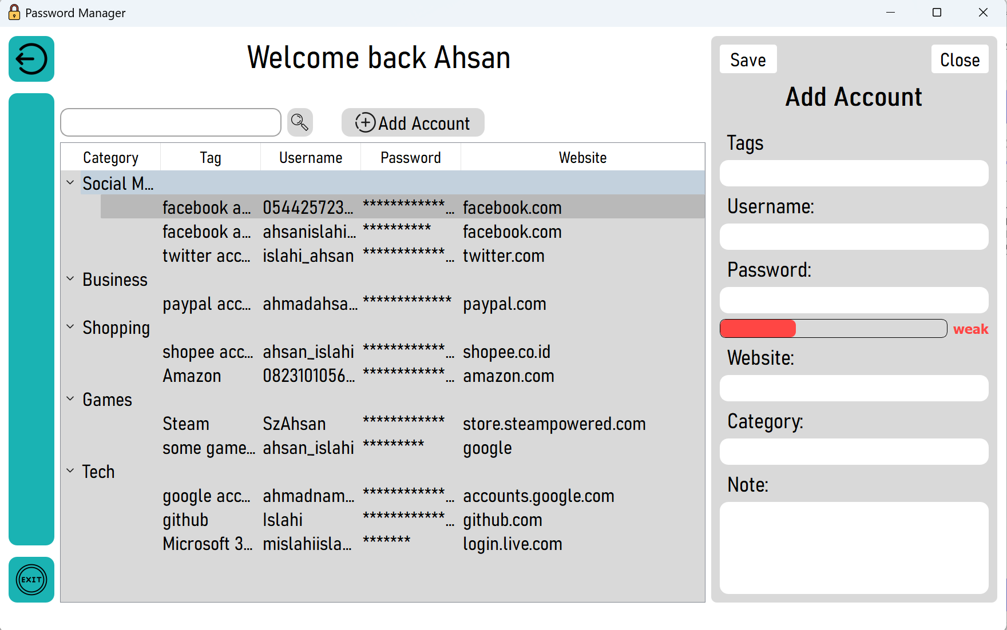
Task: Click the ahmadahsa... username cell
Action: tap(310, 304)
